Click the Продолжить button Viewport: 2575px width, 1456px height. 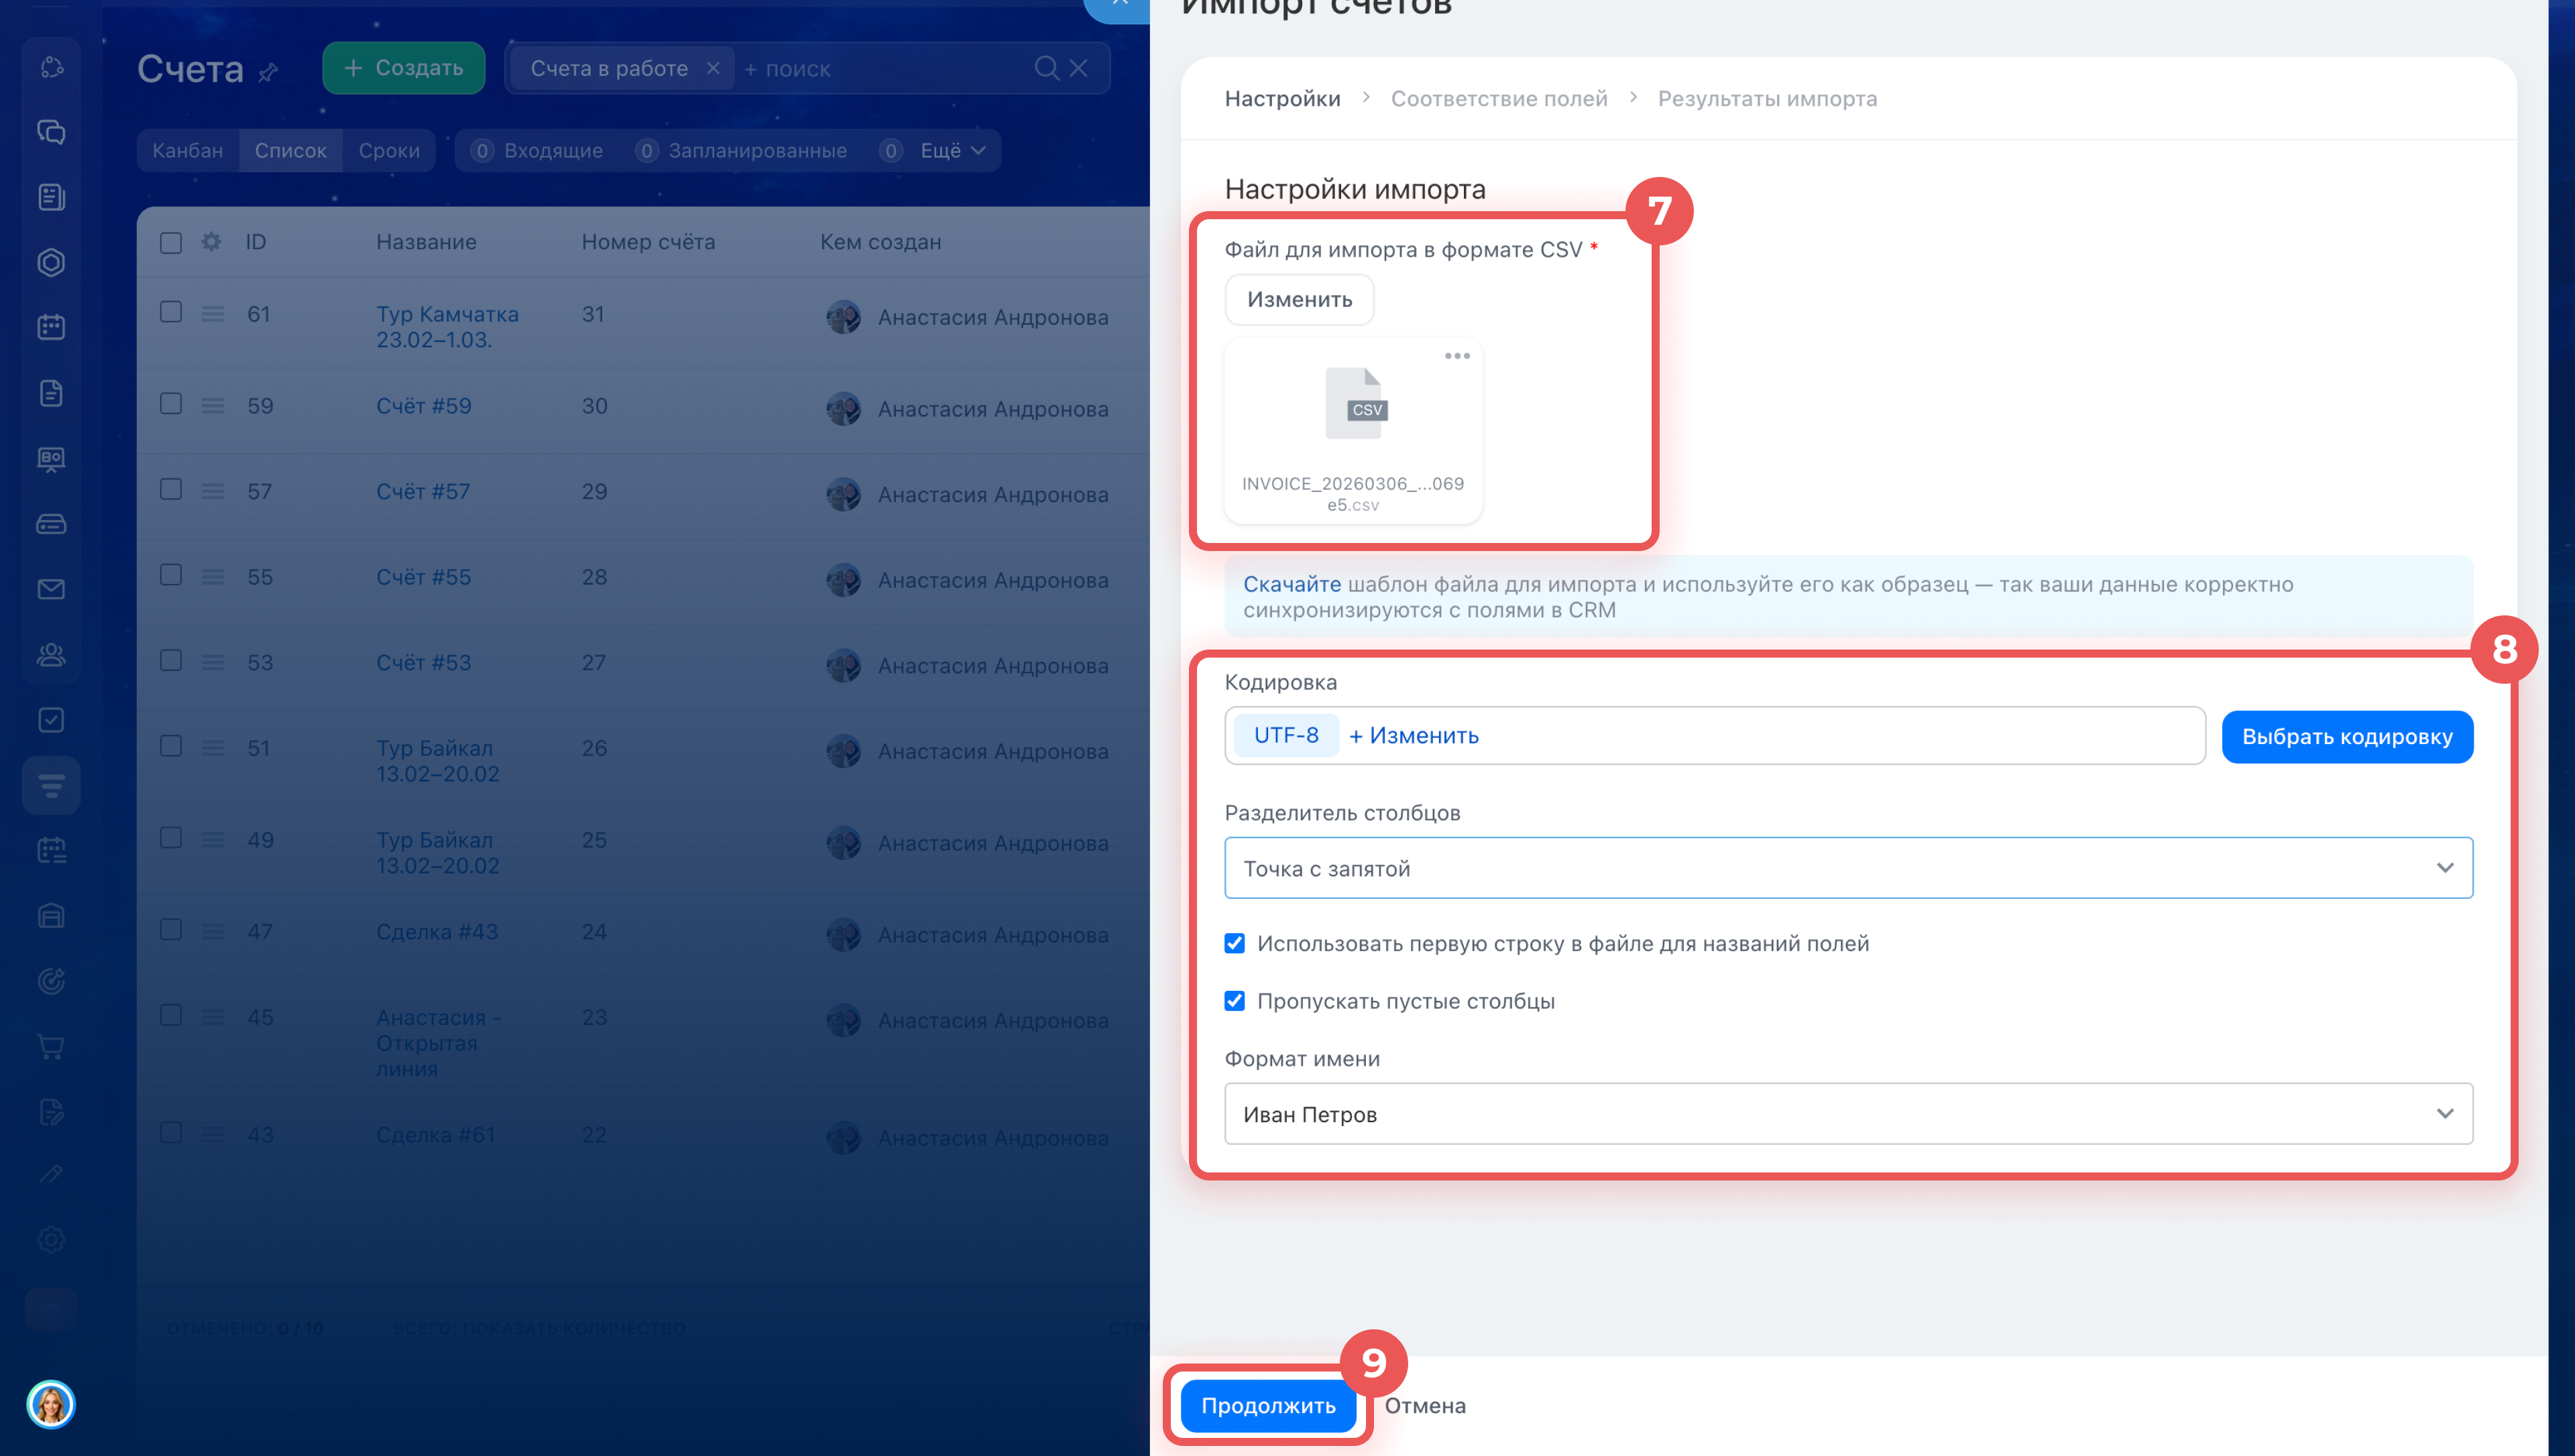point(1267,1405)
